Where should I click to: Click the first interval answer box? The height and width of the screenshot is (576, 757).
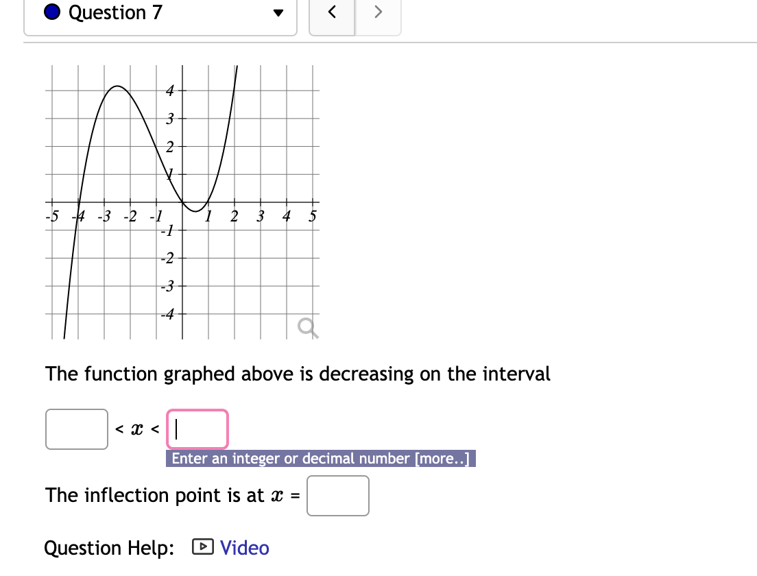tap(76, 429)
